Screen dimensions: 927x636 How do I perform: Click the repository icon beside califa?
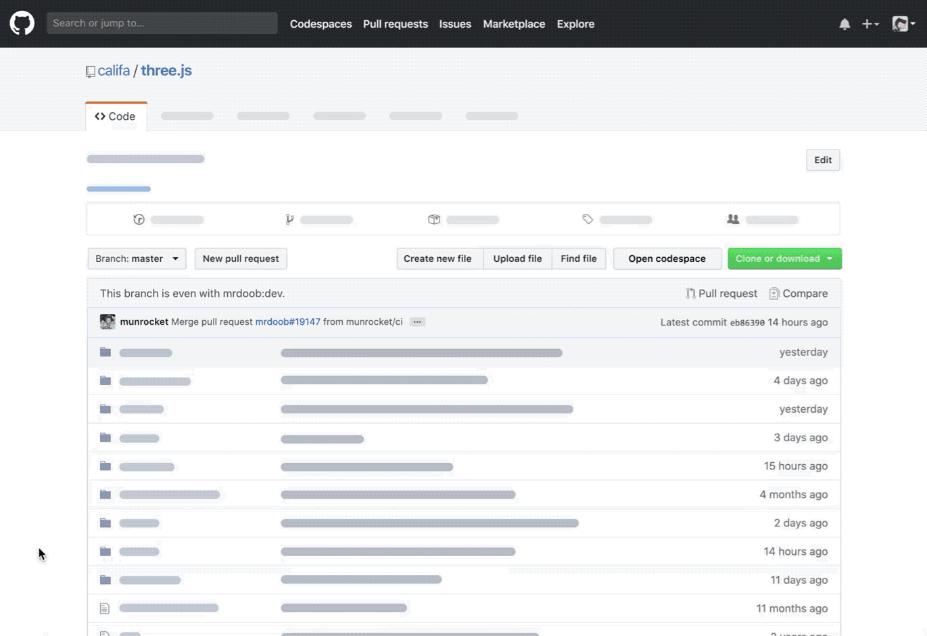90,72
